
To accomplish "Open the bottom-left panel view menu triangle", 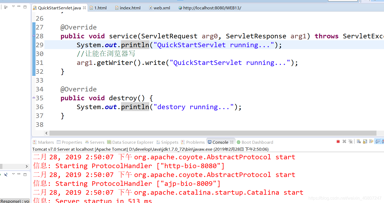I will (x=13, y=174).
